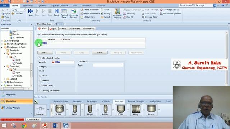Select the Blocks category radio button

(40, 76)
